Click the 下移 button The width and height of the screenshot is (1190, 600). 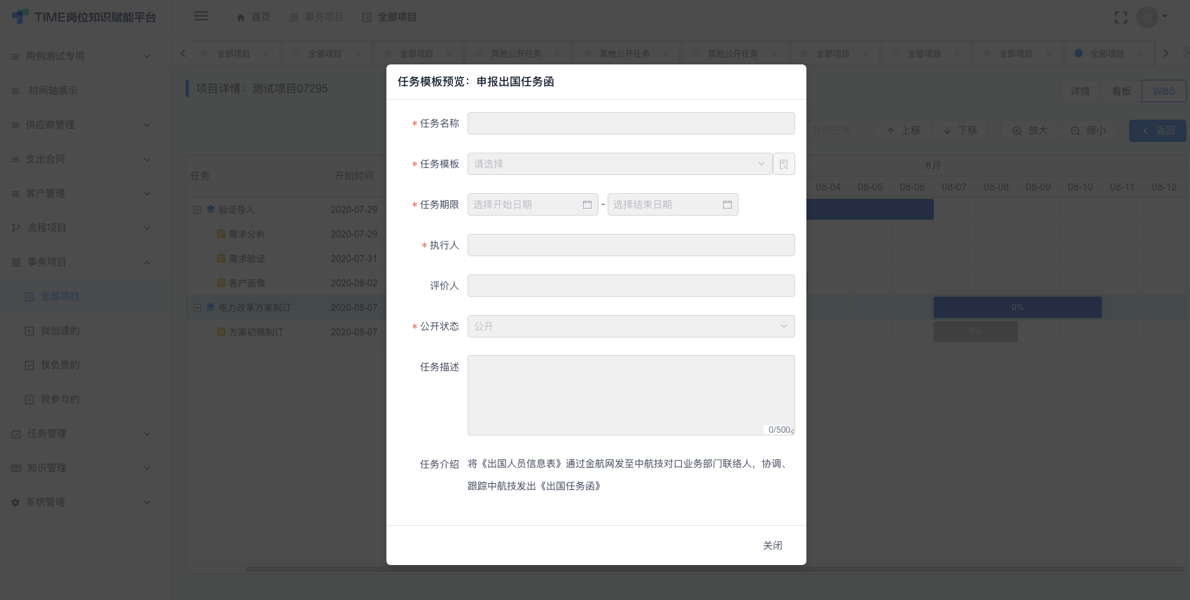coord(960,130)
